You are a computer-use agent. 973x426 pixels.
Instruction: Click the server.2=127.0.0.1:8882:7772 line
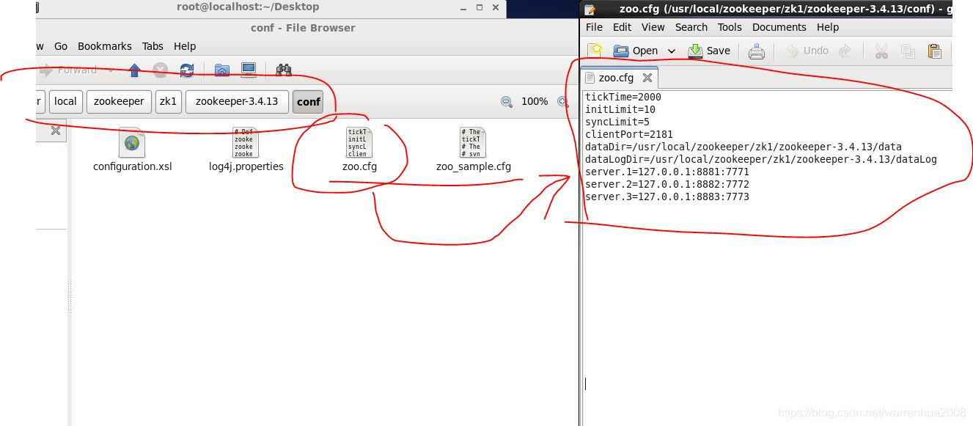[x=667, y=184]
